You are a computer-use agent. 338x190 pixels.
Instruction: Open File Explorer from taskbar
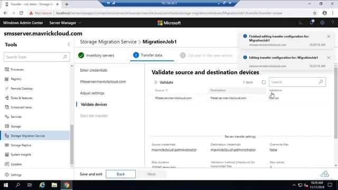click(54, 185)
